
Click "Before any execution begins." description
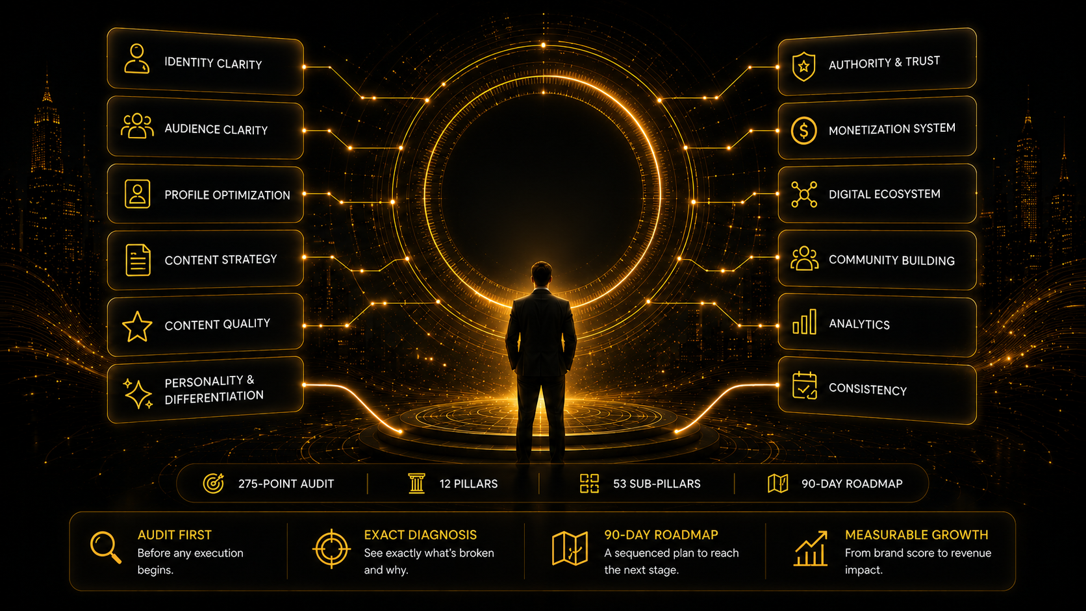tap(190, 562)
